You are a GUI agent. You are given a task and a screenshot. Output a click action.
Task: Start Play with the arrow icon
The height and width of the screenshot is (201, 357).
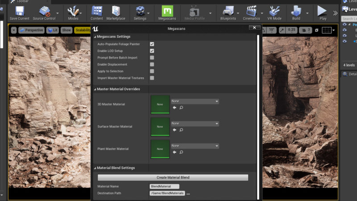tap(323, 13)
